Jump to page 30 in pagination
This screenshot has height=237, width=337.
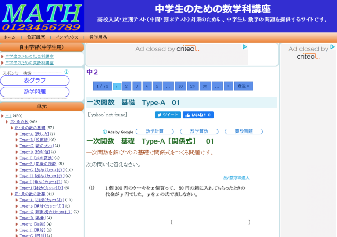pyautogui.click(x=205, y=86)
